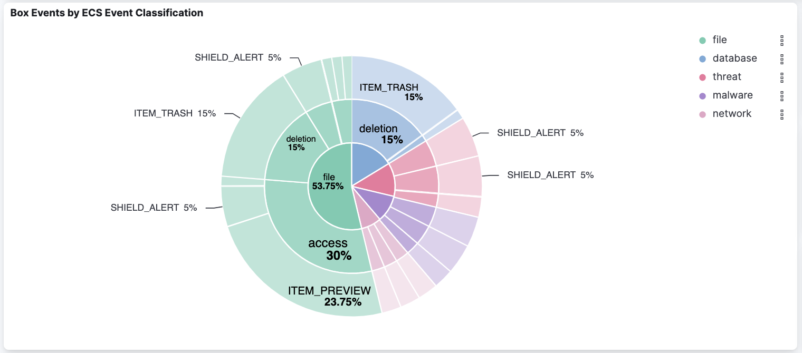Click the green file color dot
This screenshot has height=353, width=802.
pyautogui.click(x=702, y=41)
